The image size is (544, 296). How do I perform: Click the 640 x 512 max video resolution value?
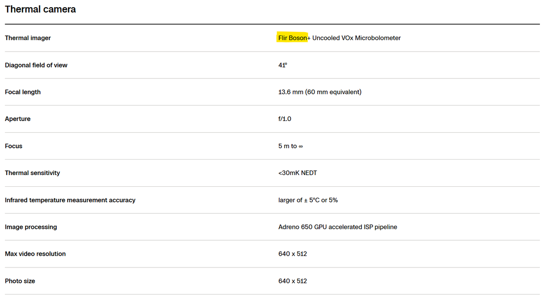pyautogui.click(x=292, y=254)
